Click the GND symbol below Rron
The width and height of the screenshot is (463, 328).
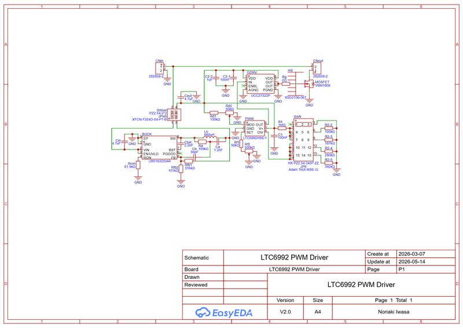pos(138,180)
